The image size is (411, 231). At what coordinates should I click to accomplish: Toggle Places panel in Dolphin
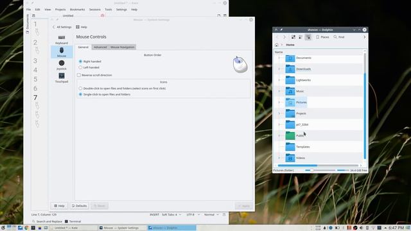[322, 37]
